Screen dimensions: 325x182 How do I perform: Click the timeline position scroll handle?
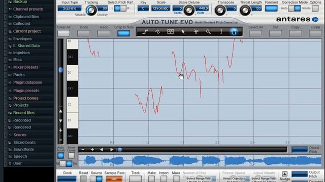pos(120,150)
